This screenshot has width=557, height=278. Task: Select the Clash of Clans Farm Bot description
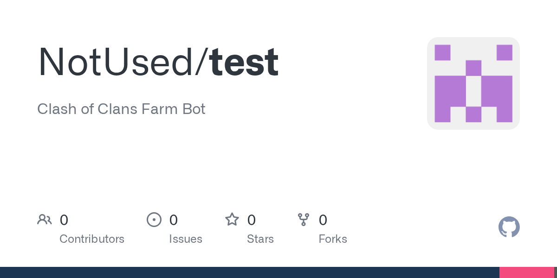(121, 109)
